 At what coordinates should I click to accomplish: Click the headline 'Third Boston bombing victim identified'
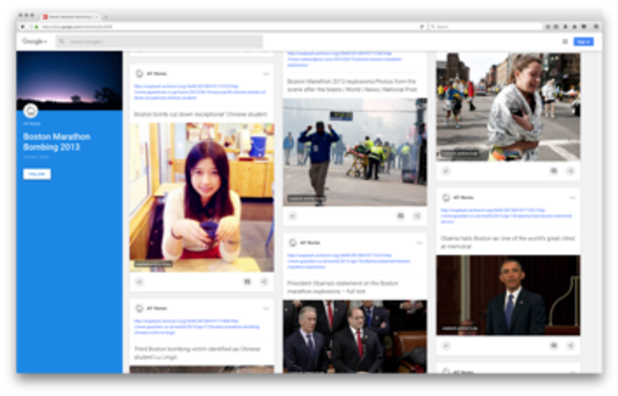point(197,352)
